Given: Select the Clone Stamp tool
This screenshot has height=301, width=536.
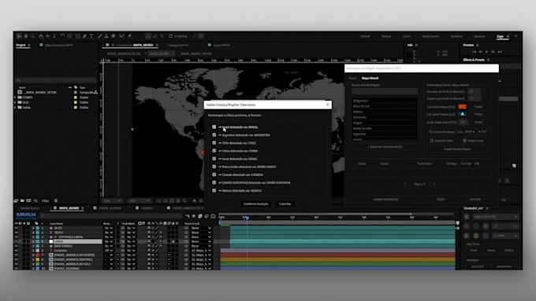Looking at the screenshot, I should [106, 36].
